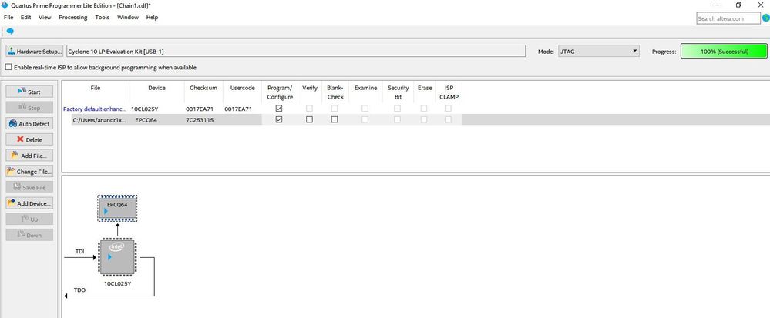Image resolution: width=770 pixels, height=318 pixels.
Task: Click the Device column header
Action: click(156, 88)
